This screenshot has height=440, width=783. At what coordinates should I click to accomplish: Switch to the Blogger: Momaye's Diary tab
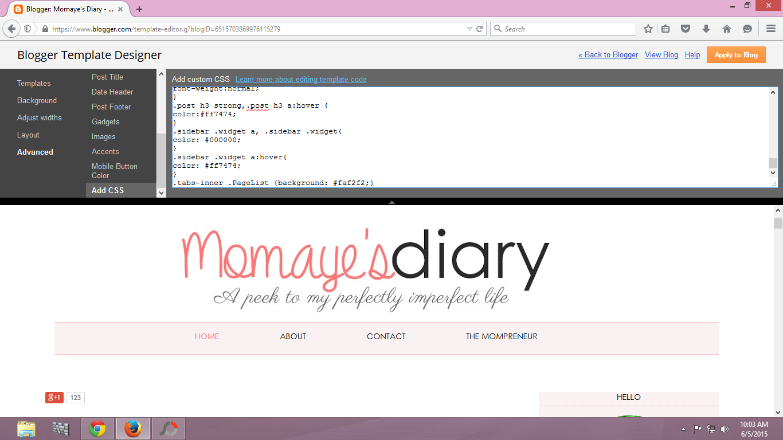[63, 9]
